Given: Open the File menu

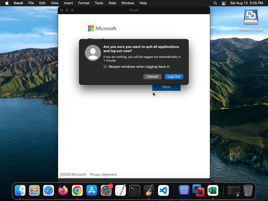Looking at the screenshot, I should 31,3.
